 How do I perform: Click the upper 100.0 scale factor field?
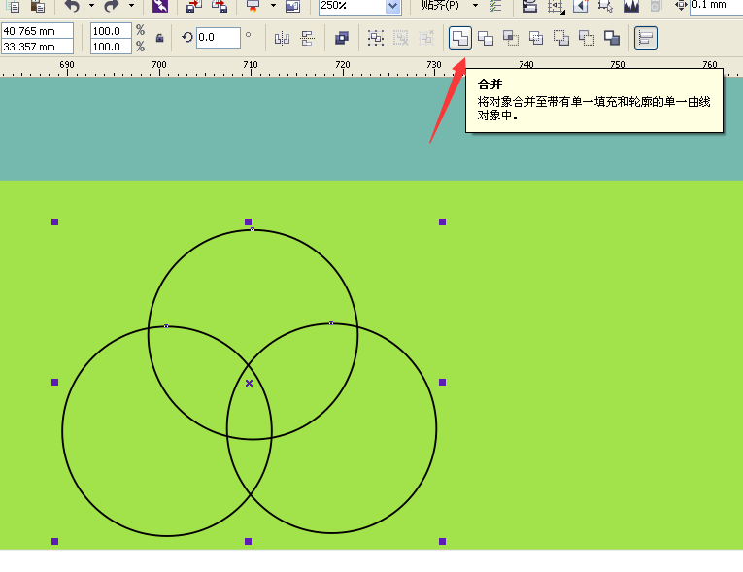click(x=111, y=31)
